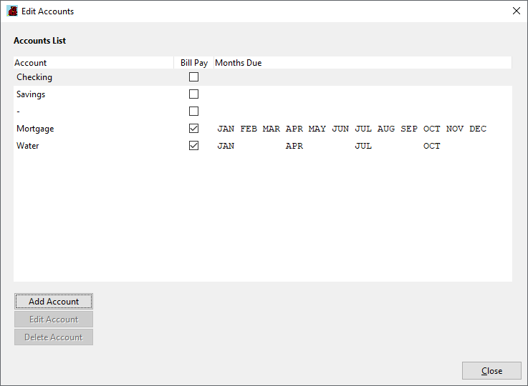Click NOV in the Mortgage row

click(455, 129)
